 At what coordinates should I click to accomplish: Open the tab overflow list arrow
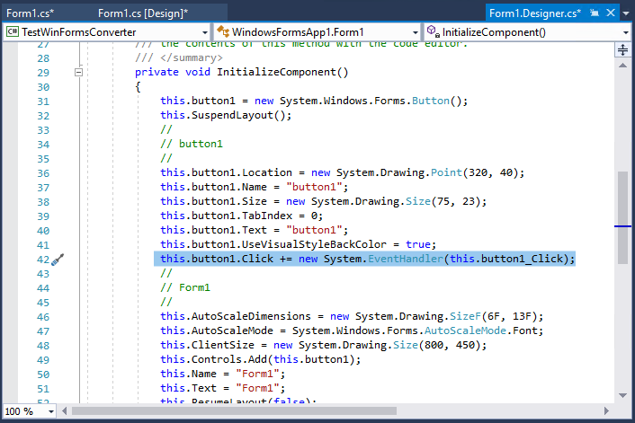coord(626,13)
